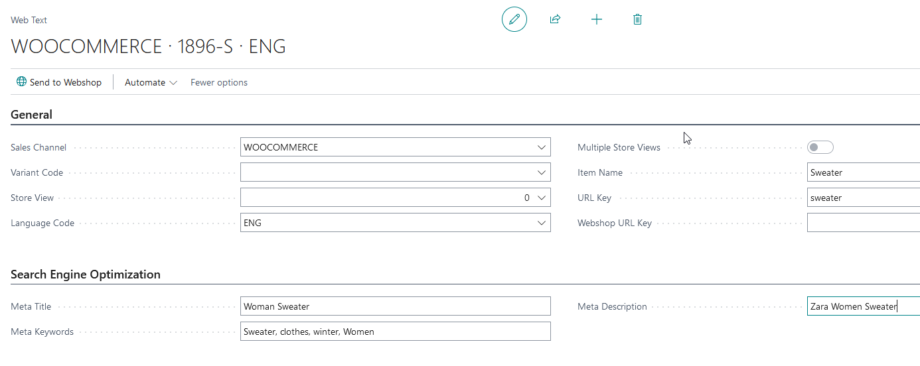This screenshot has width=920, height=366.
Task: Open the Store View dropdown arrow
Action: coord(542,198)
